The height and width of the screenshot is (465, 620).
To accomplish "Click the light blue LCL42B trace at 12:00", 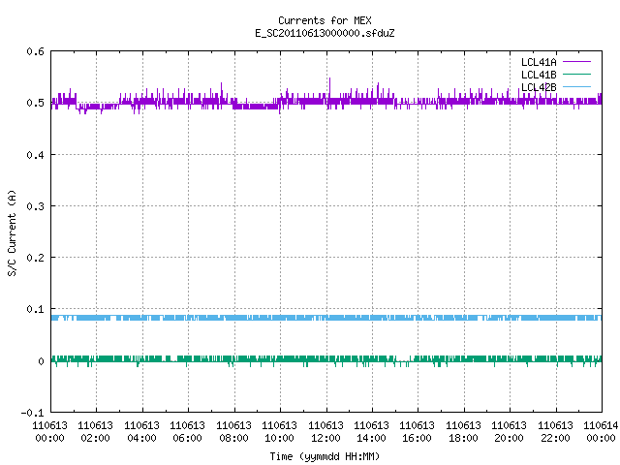I will [x=326, y=318].
